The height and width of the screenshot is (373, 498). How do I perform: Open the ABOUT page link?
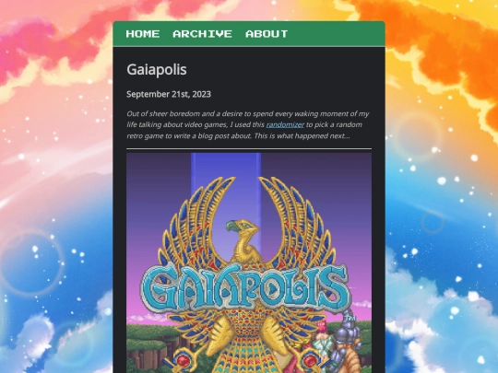pos(267,34)
